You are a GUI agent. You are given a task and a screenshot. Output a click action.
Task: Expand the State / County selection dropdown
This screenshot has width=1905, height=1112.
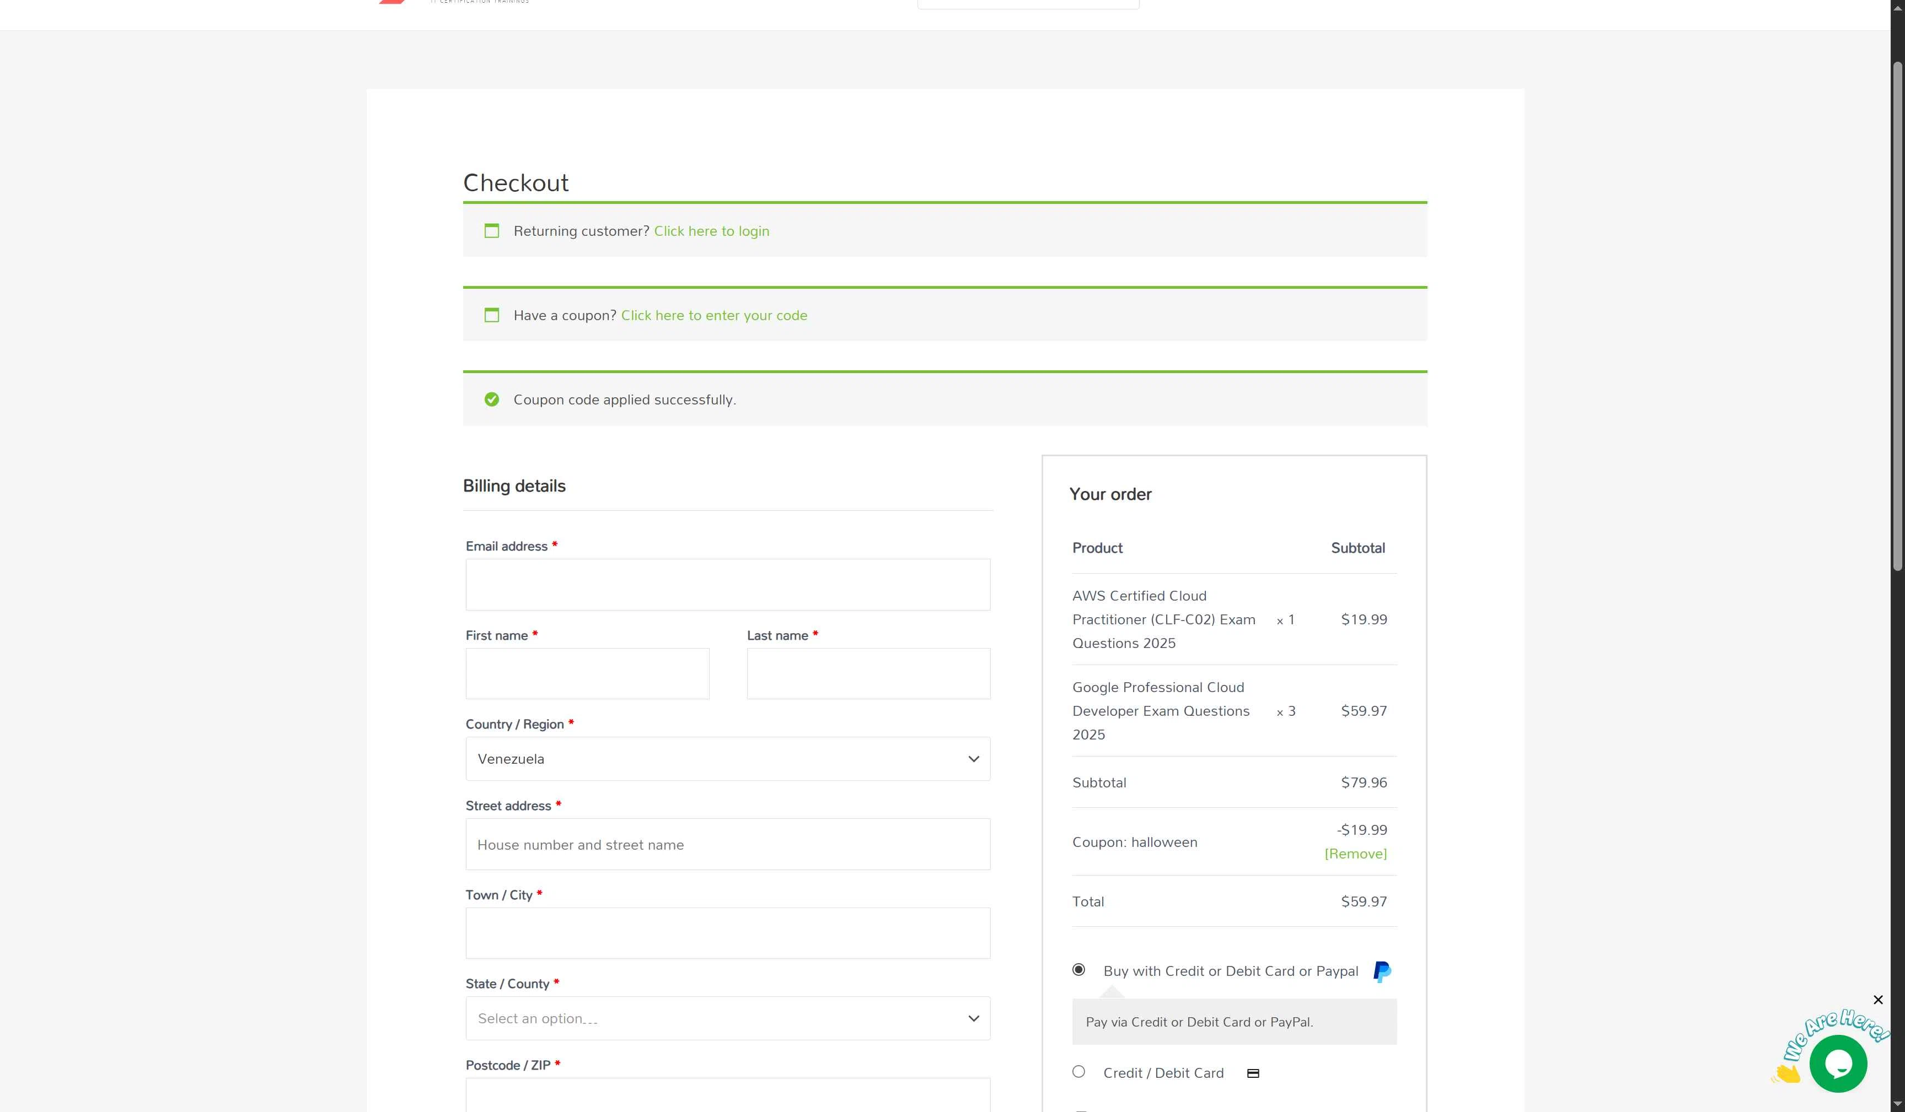727,1018
